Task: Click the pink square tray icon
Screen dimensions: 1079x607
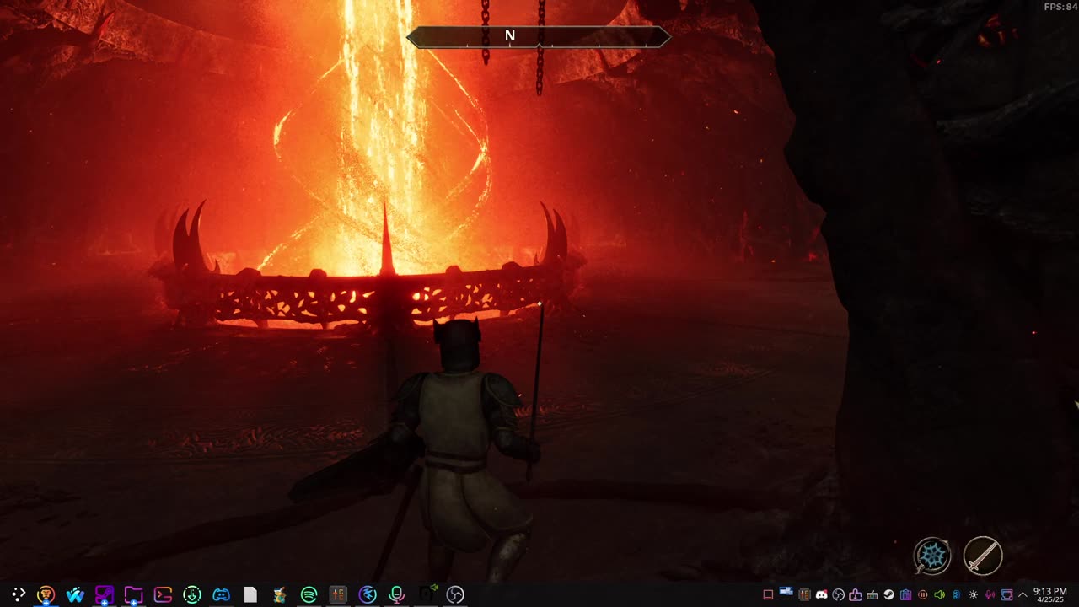Action: tap(768, 594)
